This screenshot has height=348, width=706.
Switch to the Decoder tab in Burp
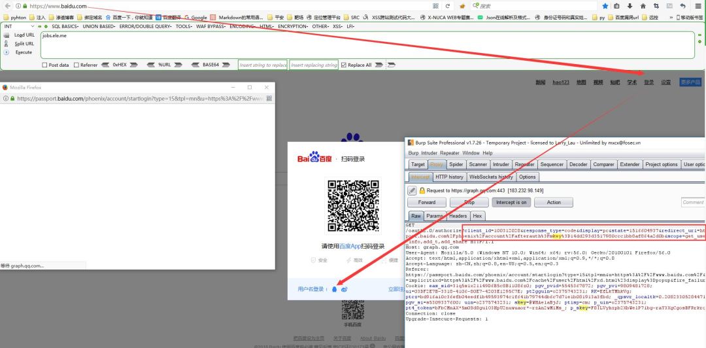(x=578, y=165)
